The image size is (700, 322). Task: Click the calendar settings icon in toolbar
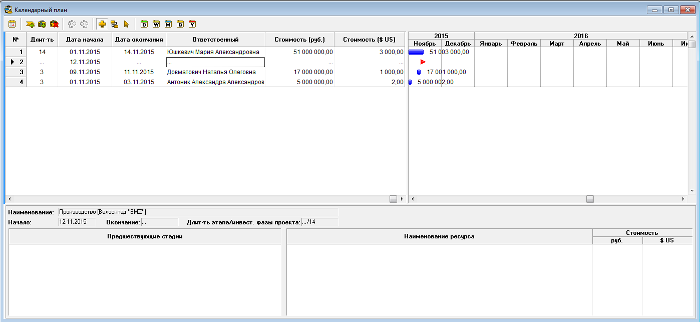pyautogui.click(x=12, y=24)
